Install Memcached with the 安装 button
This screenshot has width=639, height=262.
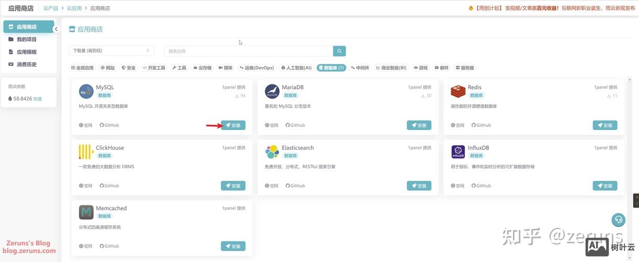coord(233,246)
